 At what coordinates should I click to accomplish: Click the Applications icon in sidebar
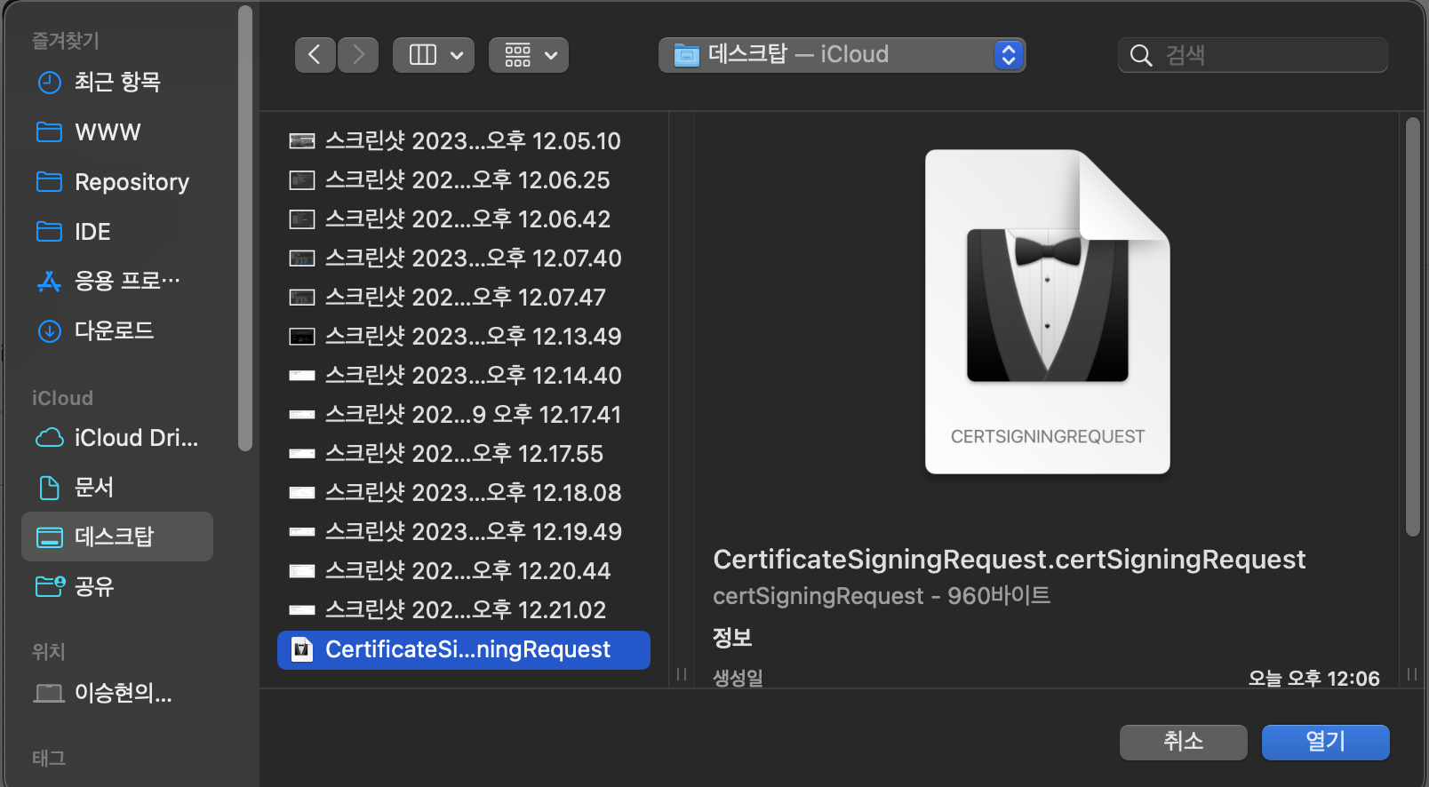(49, 282)
